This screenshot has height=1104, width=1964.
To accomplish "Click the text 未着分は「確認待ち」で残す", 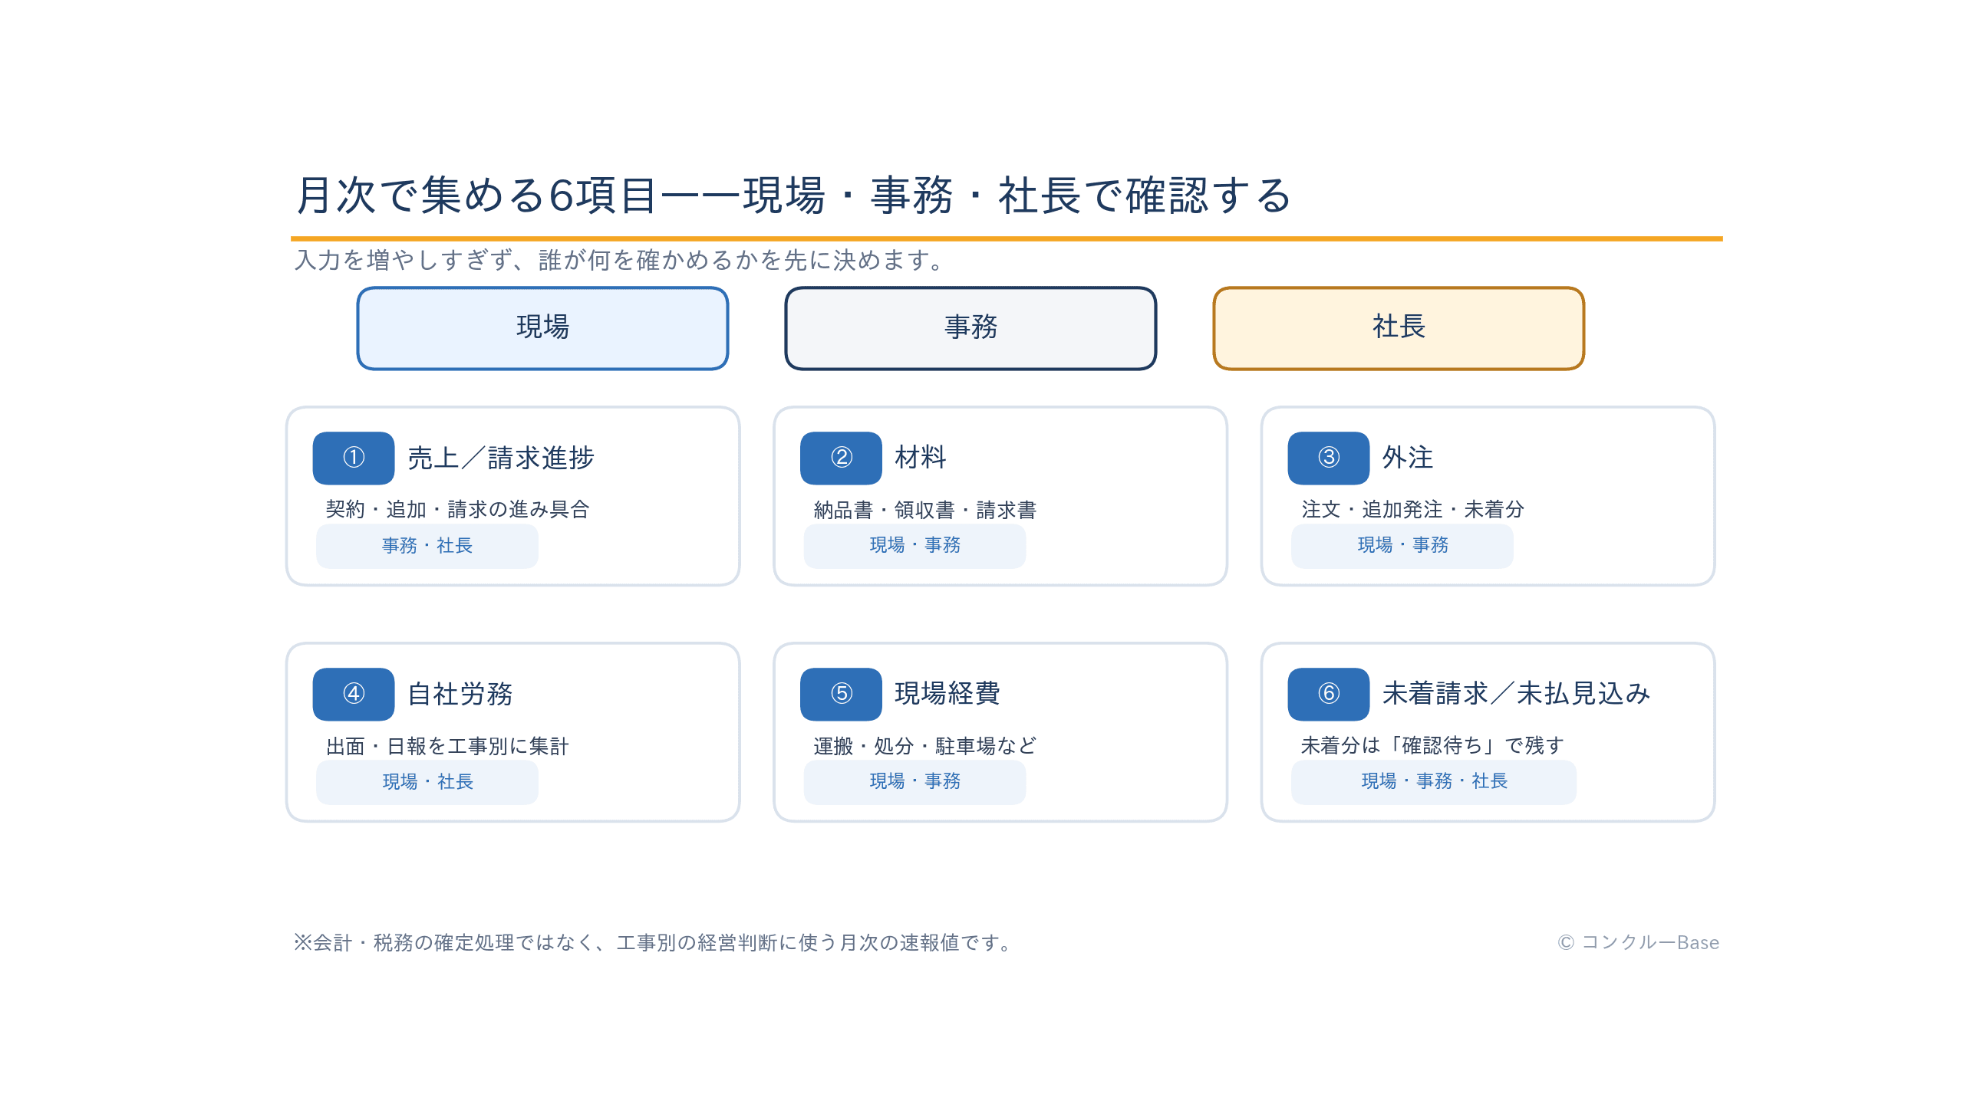I will (x=1432, y=745).
